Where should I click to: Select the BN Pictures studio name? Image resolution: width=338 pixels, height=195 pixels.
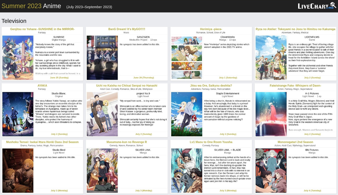point(312,150)
